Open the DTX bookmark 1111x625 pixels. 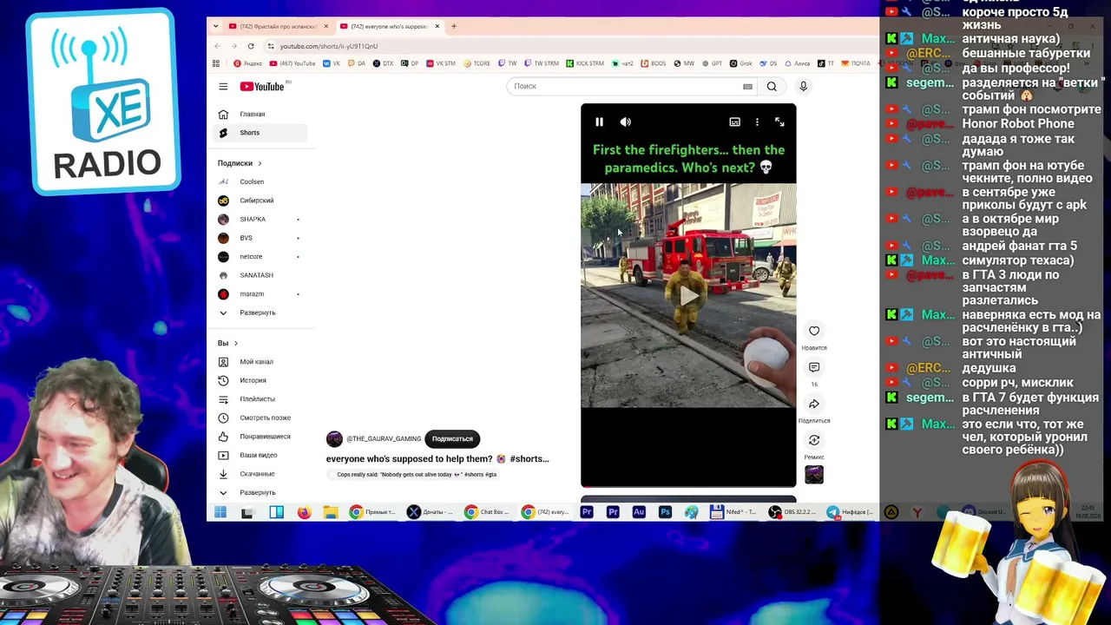[384, 63]
